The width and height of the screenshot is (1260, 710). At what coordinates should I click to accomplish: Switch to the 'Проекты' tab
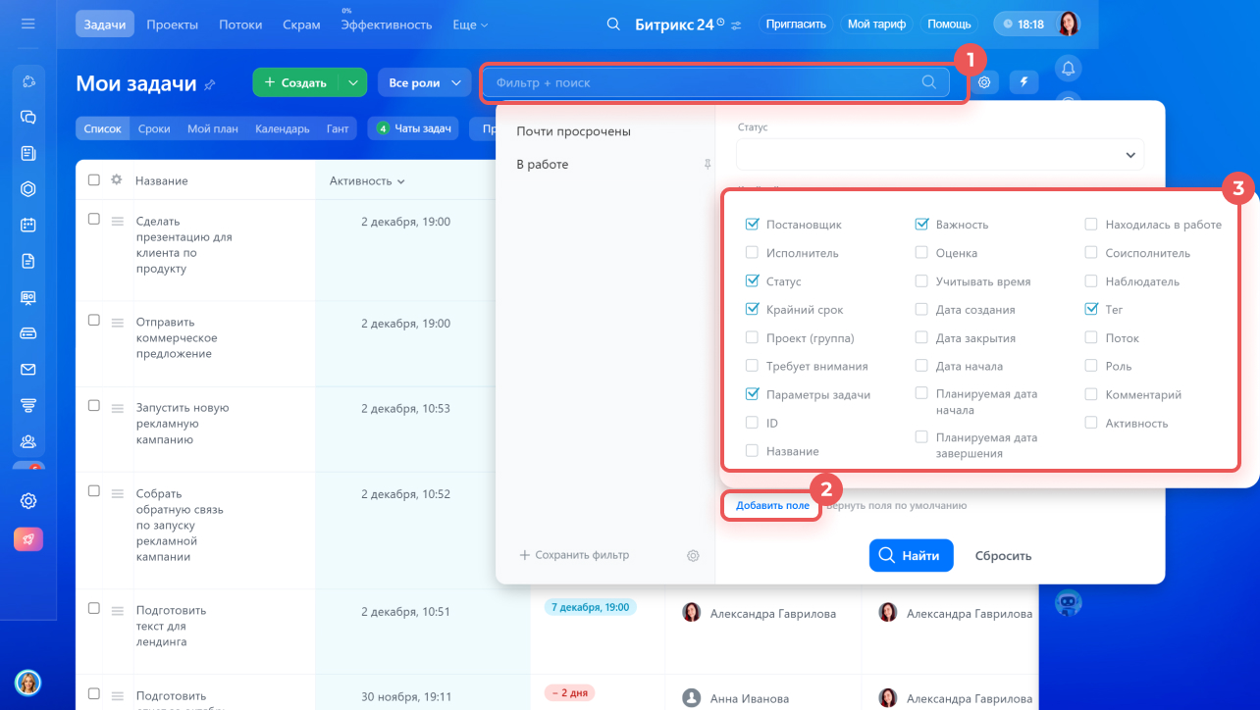(172, 25)
